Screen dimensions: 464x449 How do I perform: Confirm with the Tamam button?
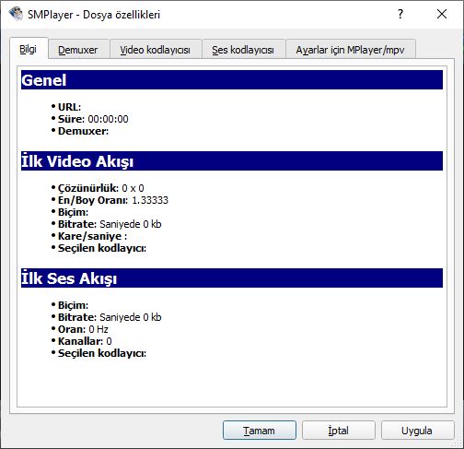coord(260,431)
